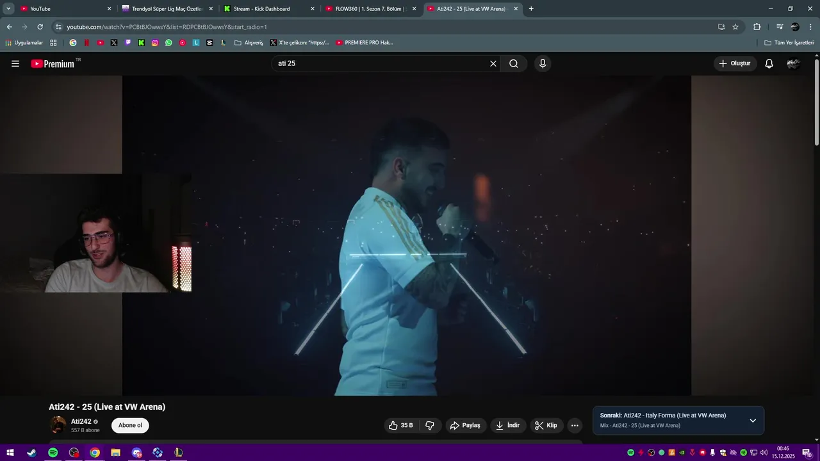The height and width of the screenshot is (461, 820).
Task: Switch to FLOW360 1. Sezon tab
Action: pyautogui.click(x=370, y=9)
